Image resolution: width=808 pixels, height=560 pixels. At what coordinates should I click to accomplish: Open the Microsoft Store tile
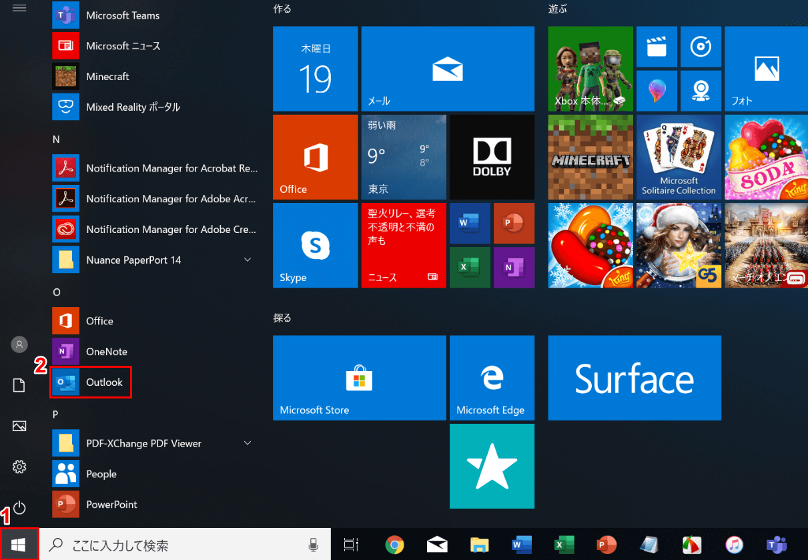(360, 378)
